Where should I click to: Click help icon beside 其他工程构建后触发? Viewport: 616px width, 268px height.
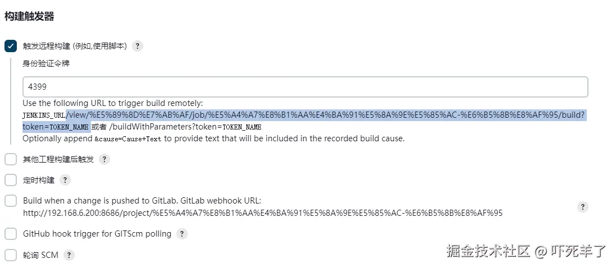click(x=104, y=159)
